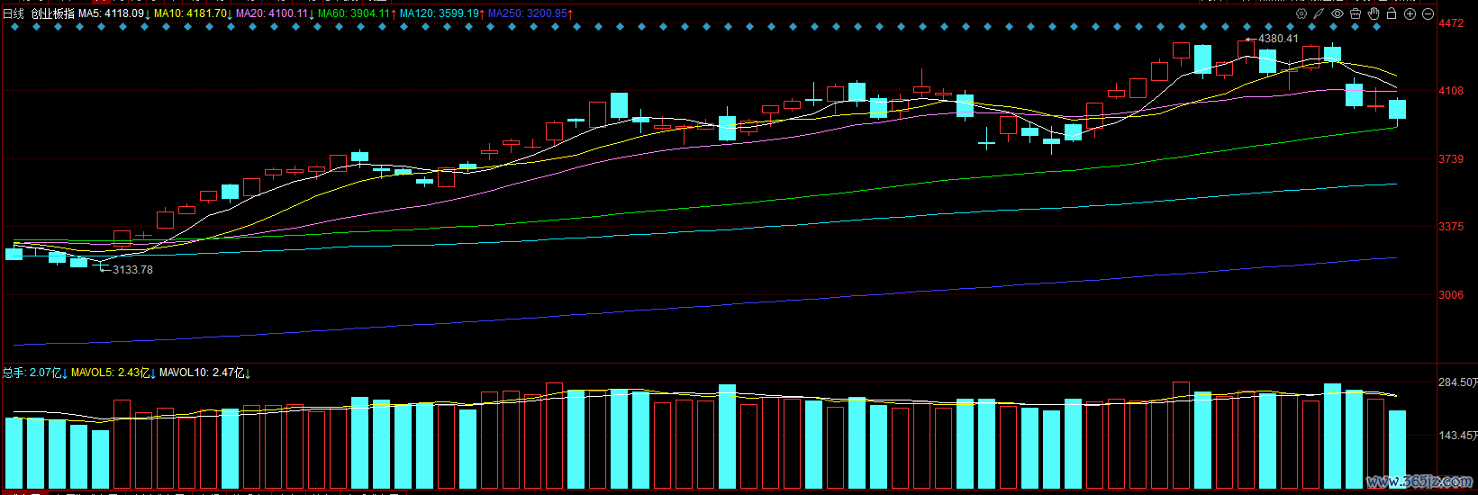Toggle the eye visibility icon
The height and width of the screenshot is (495, 1478).
(1337, 13)
